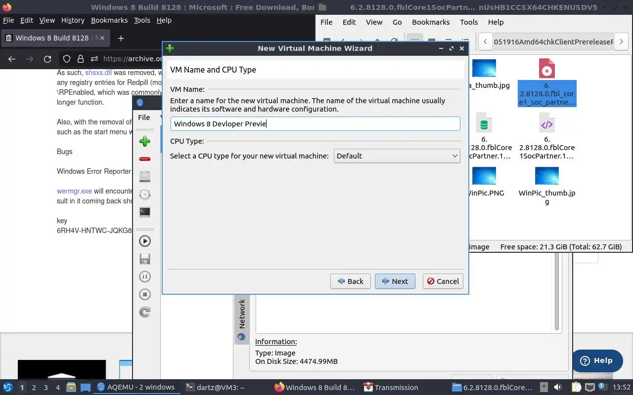Click the hard disk icon in AQEMU sidebar
The height and width of the screenshot is (395, 633).
[145, 176]
